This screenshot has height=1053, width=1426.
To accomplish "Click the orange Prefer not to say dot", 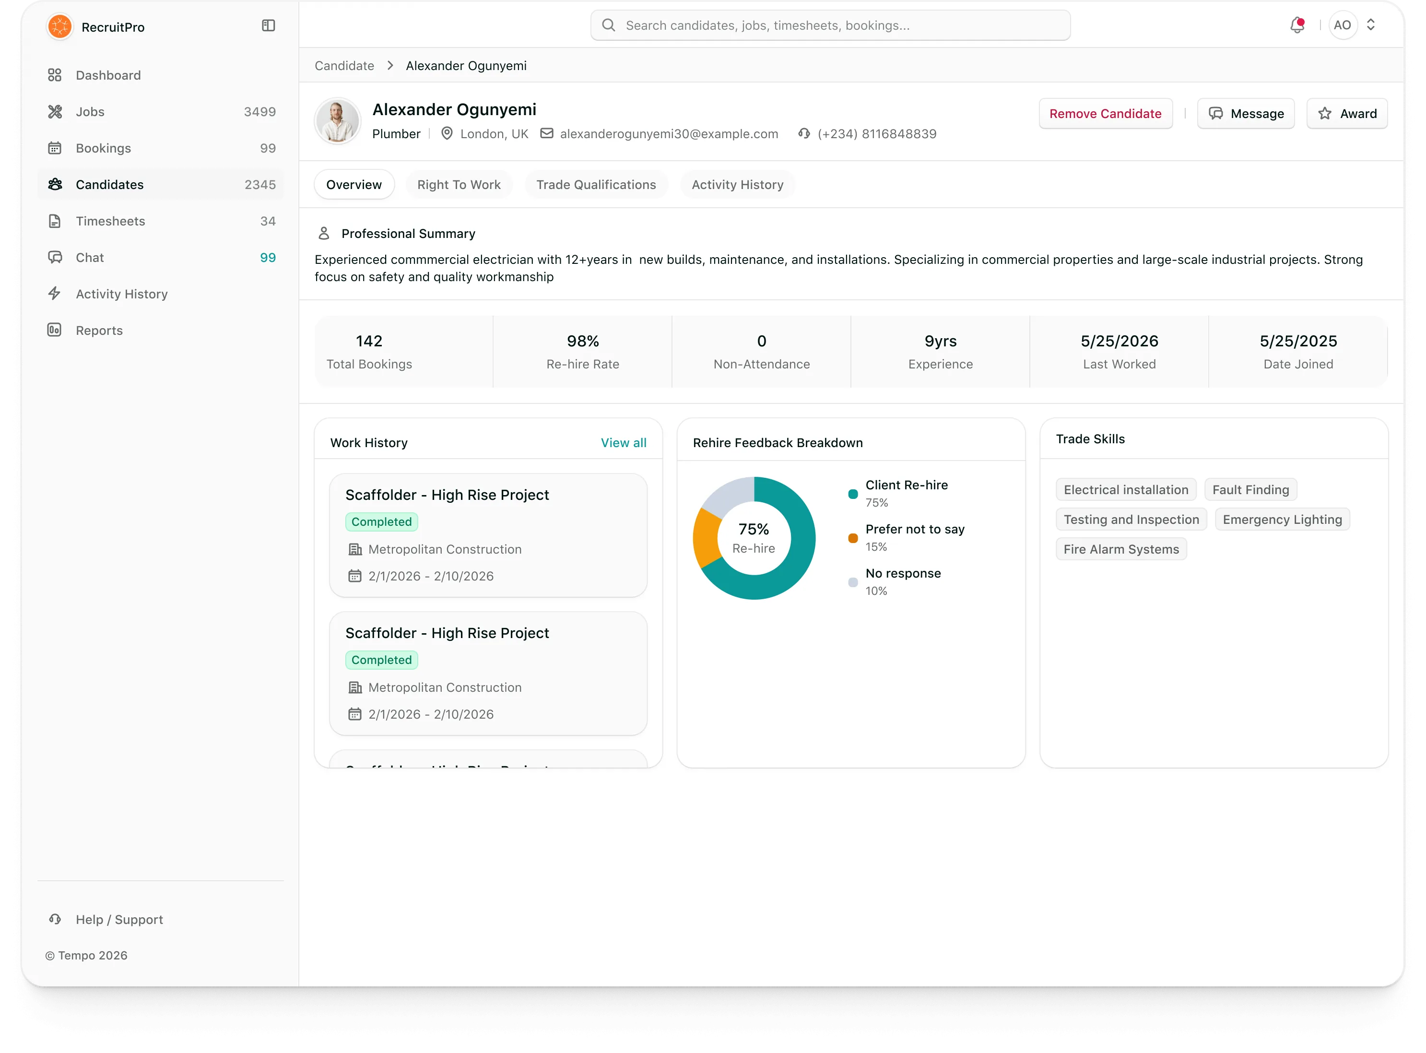I will (852, 538).
